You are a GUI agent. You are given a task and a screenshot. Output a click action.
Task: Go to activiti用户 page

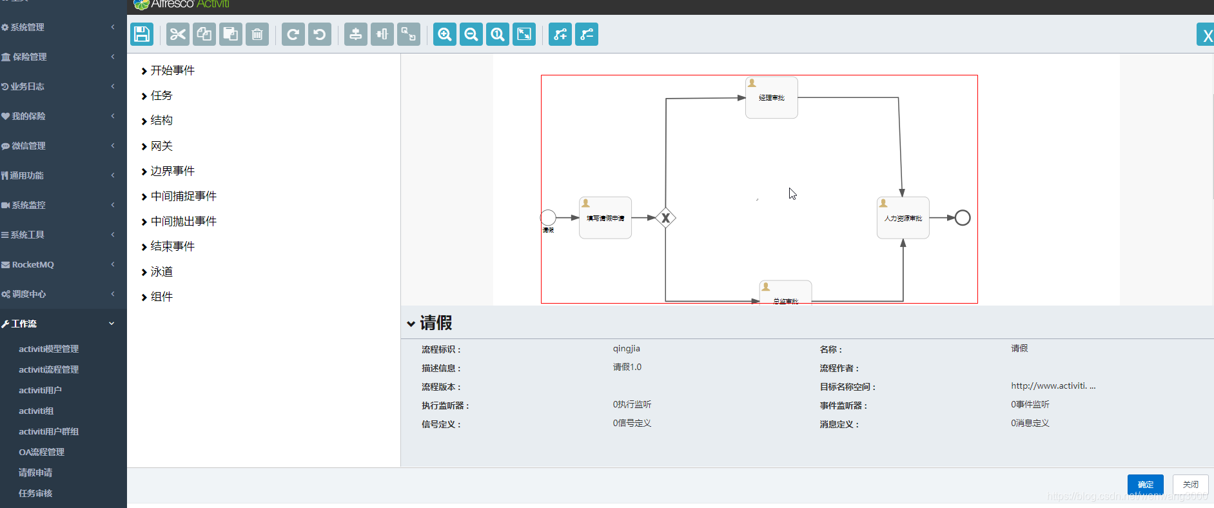click(x=40, y=390)
